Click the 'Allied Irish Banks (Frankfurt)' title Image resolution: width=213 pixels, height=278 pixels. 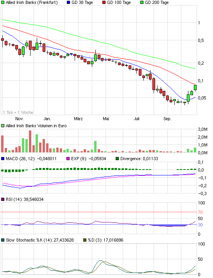32,2
